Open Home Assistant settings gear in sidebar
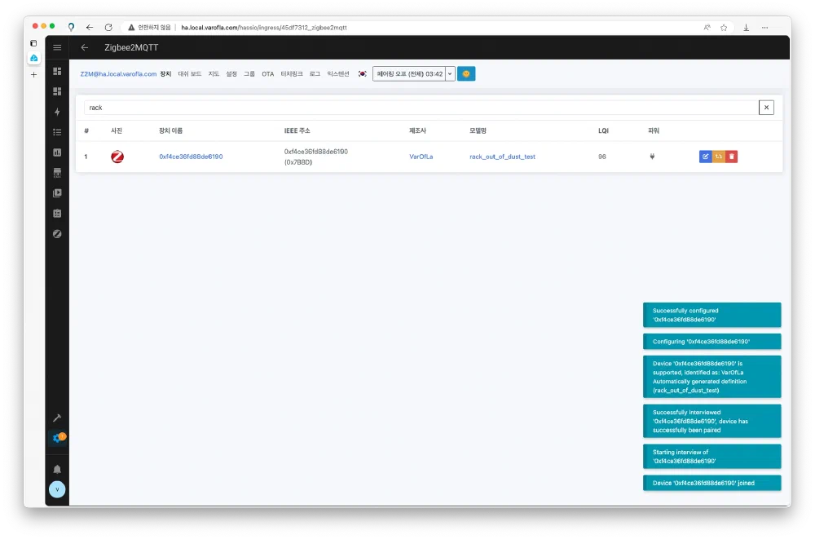815x539 pixels. pyautogui.click(x=57, y=438)
